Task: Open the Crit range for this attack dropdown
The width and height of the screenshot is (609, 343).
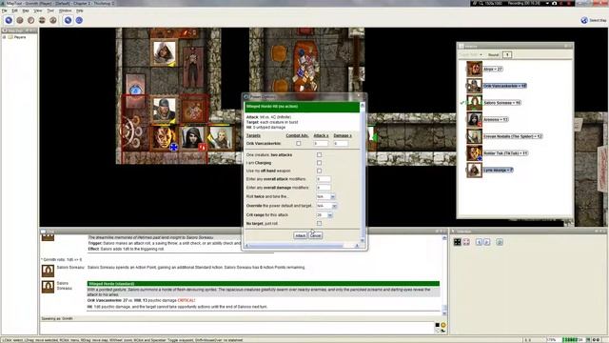Action: 324,215
